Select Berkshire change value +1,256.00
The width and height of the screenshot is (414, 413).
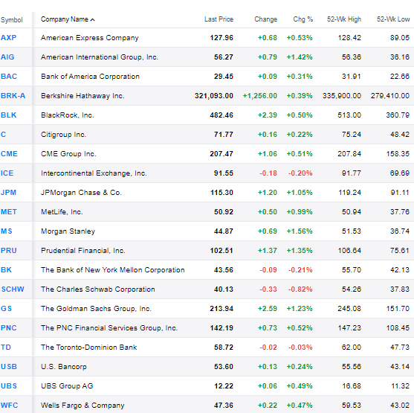click(x=260, y=95)
